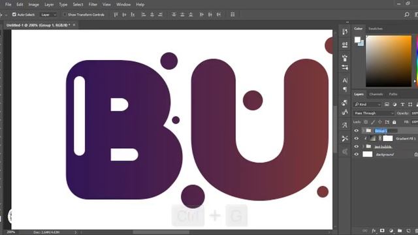Open the File menu
This screenshot has height=235, width=418.
point(8,5)
